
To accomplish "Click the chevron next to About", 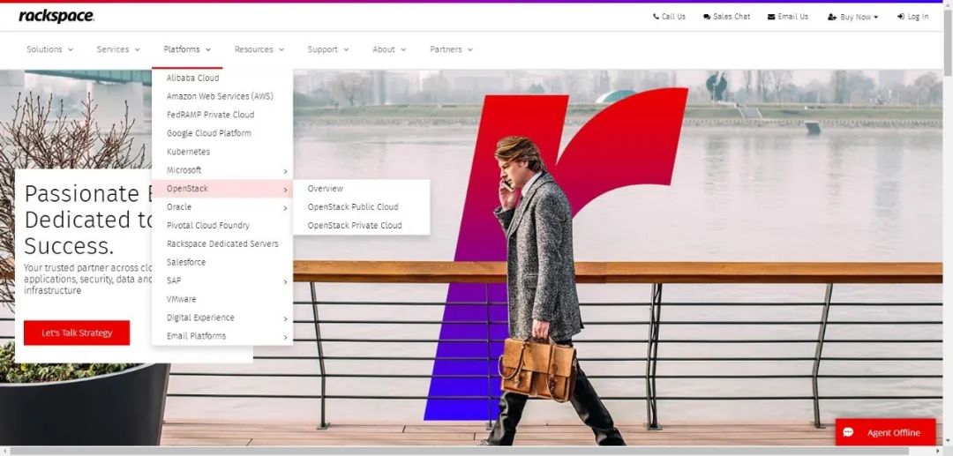I will [x=403, y=49].
